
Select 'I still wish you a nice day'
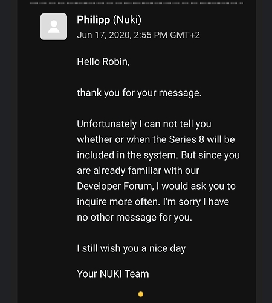point(131,248)
